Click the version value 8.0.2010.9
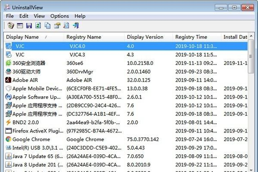 coord(138,165)
